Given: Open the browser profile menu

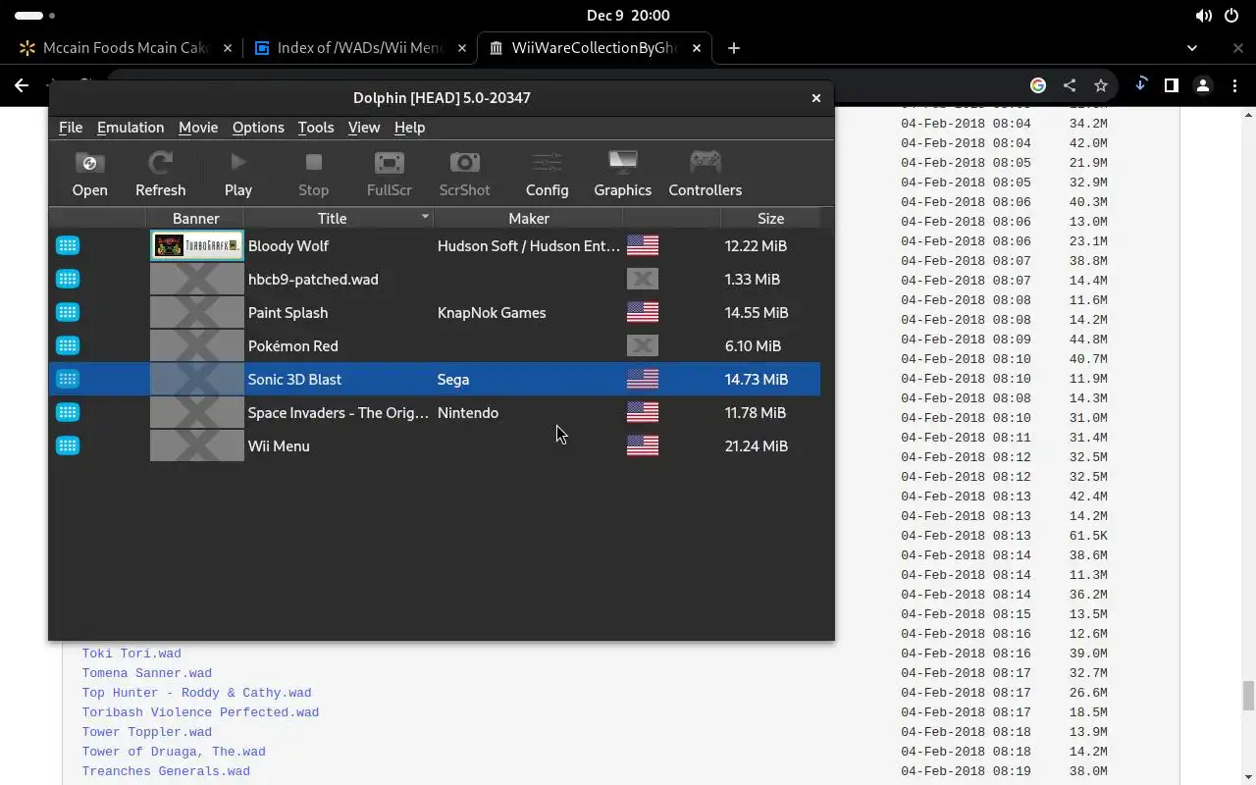Looking at the screenshot, I should (1203, 85).
